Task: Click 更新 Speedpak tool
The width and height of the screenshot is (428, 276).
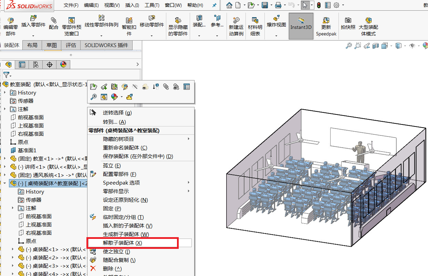Action: (x=326, y=26)
